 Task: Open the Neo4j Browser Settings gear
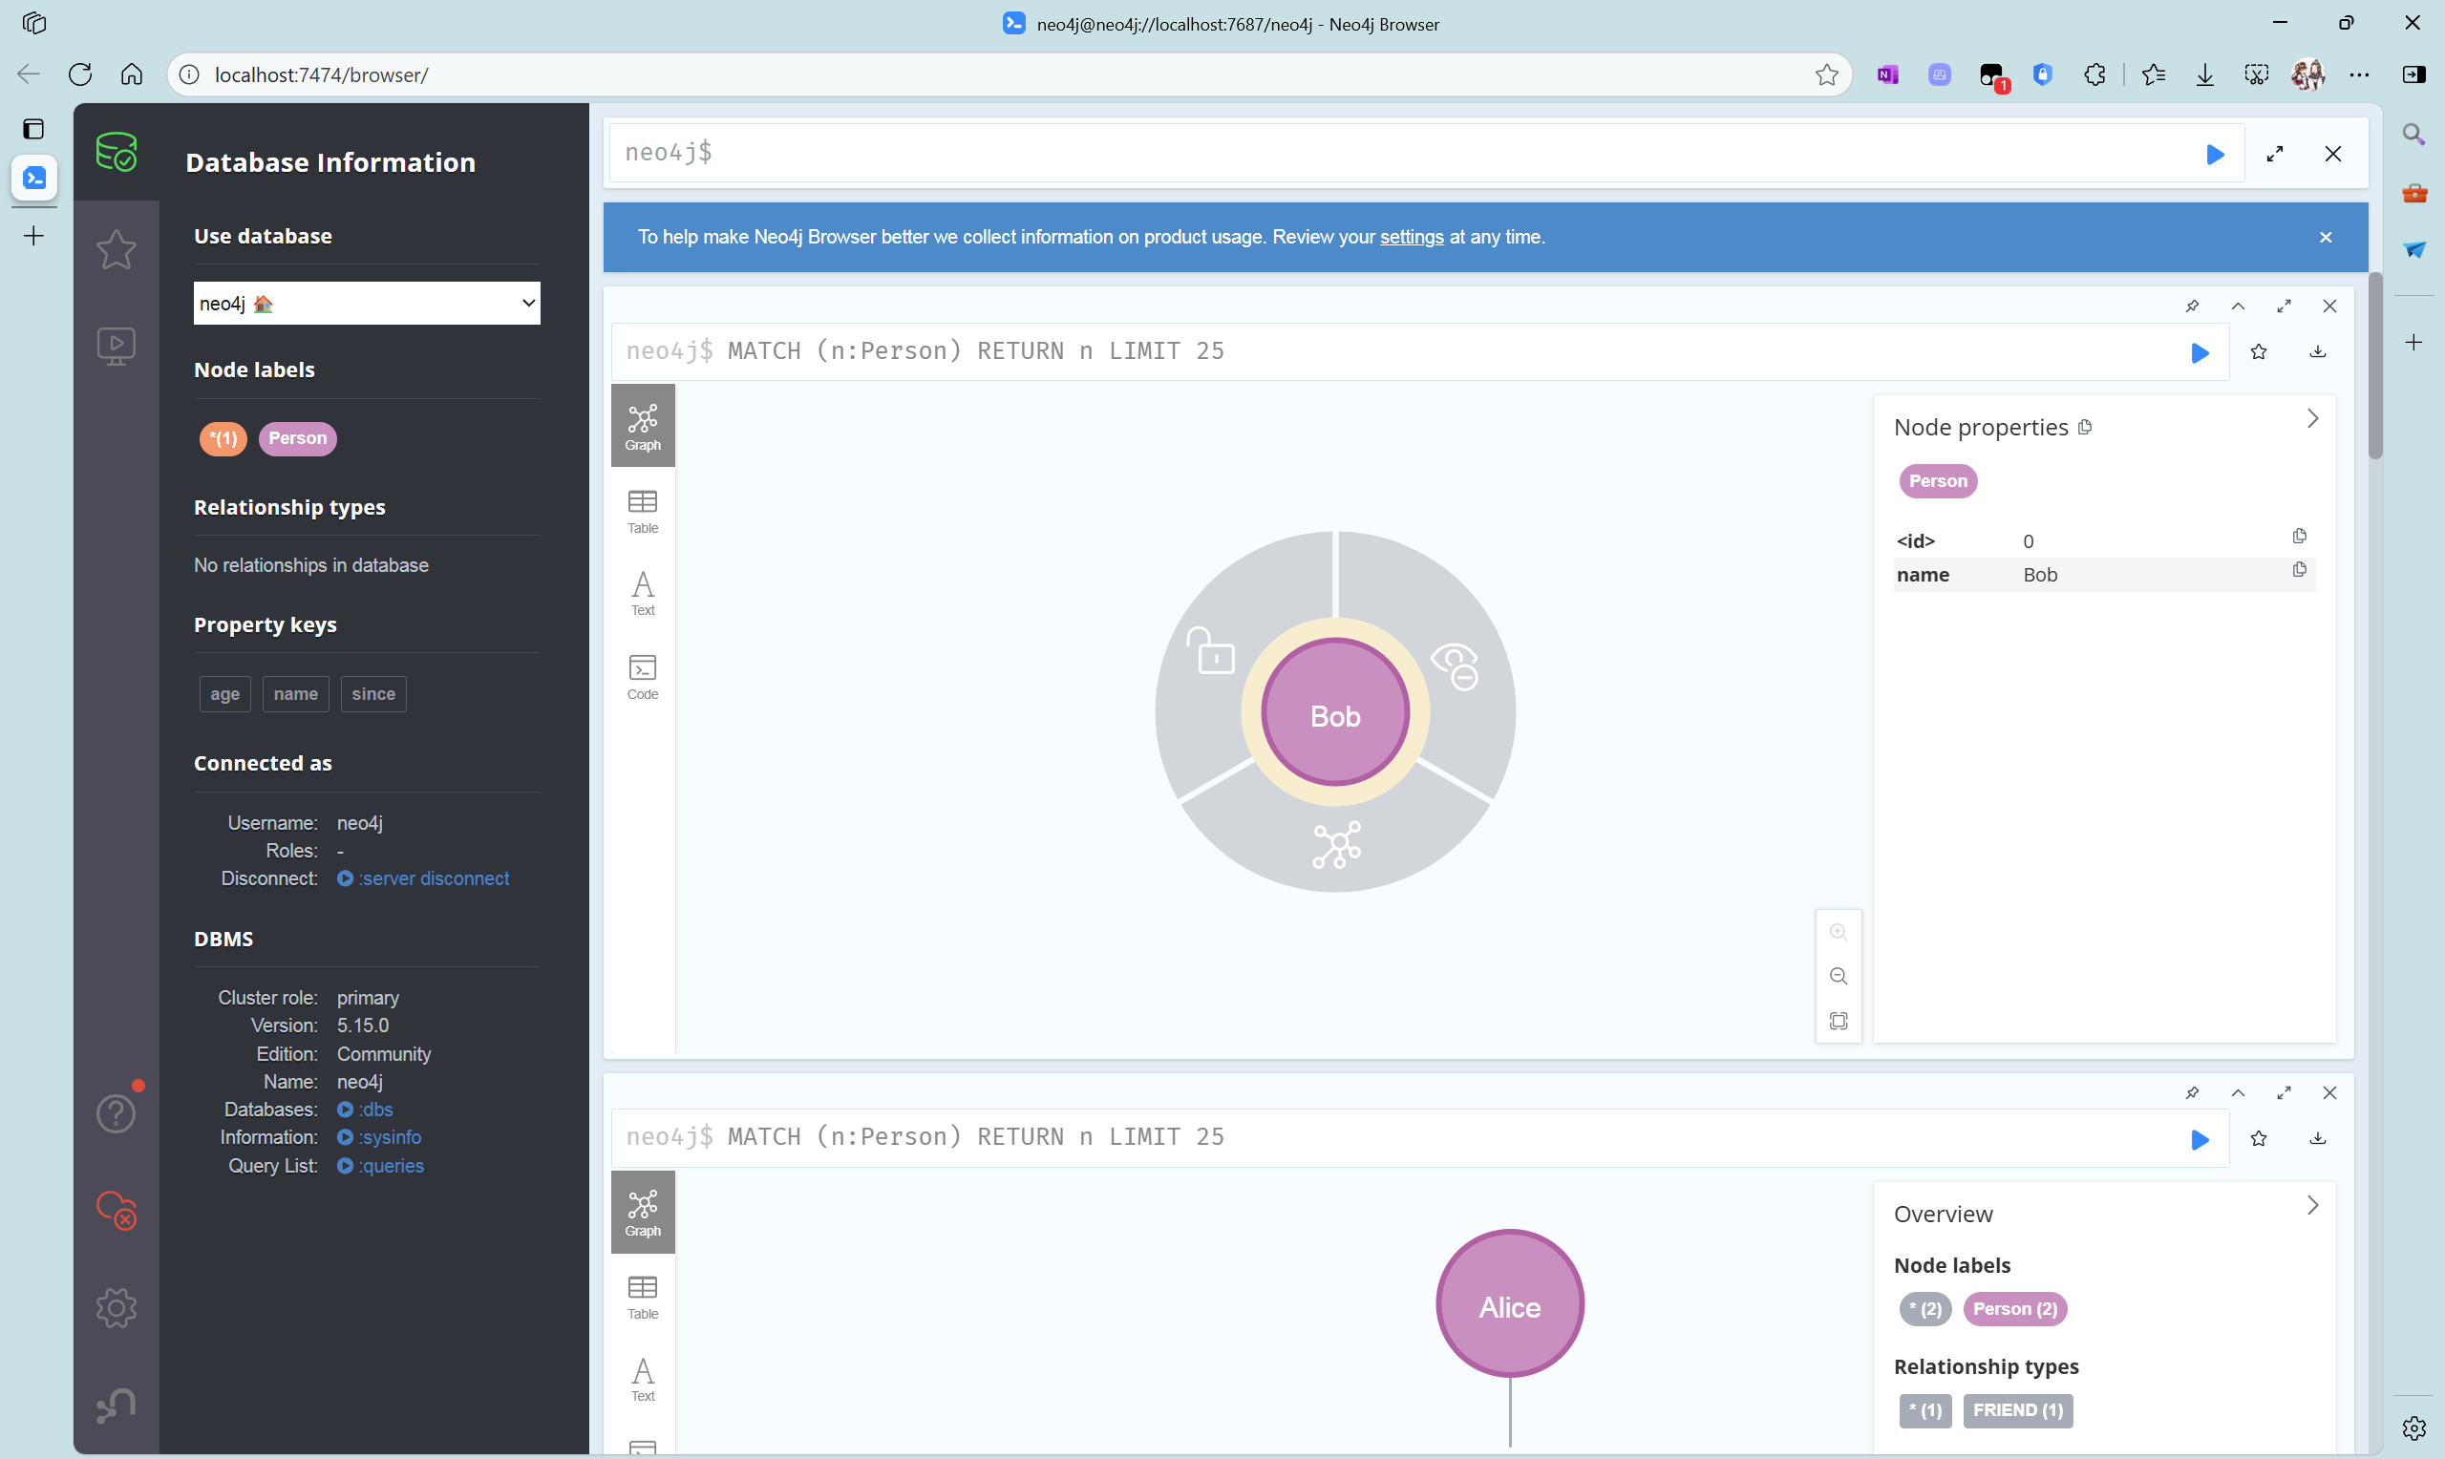pos(116,1307)
